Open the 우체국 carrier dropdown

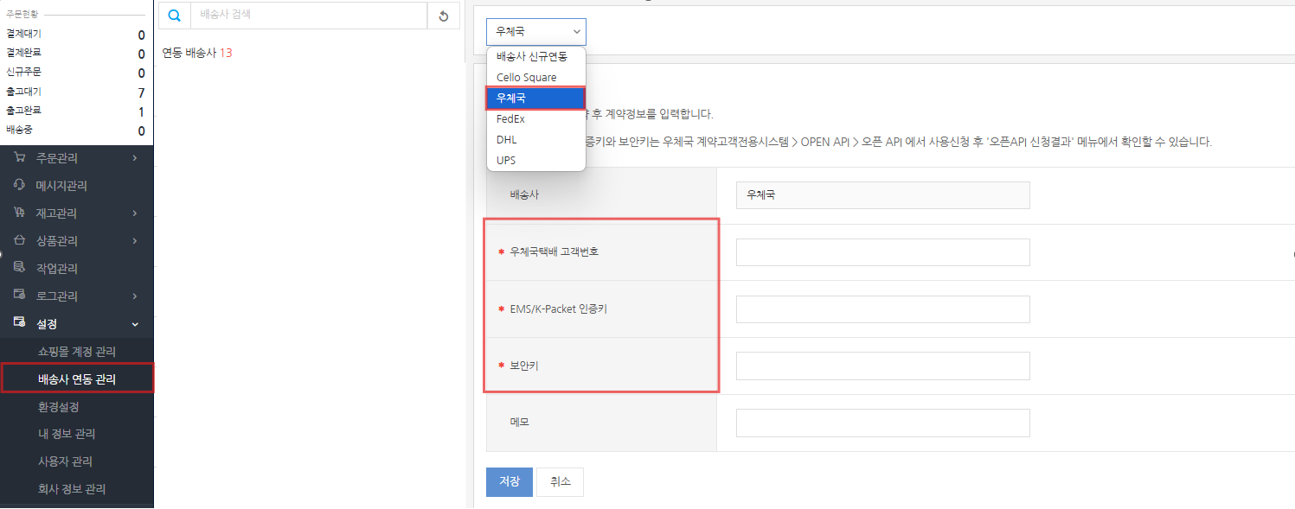(535, 32)
